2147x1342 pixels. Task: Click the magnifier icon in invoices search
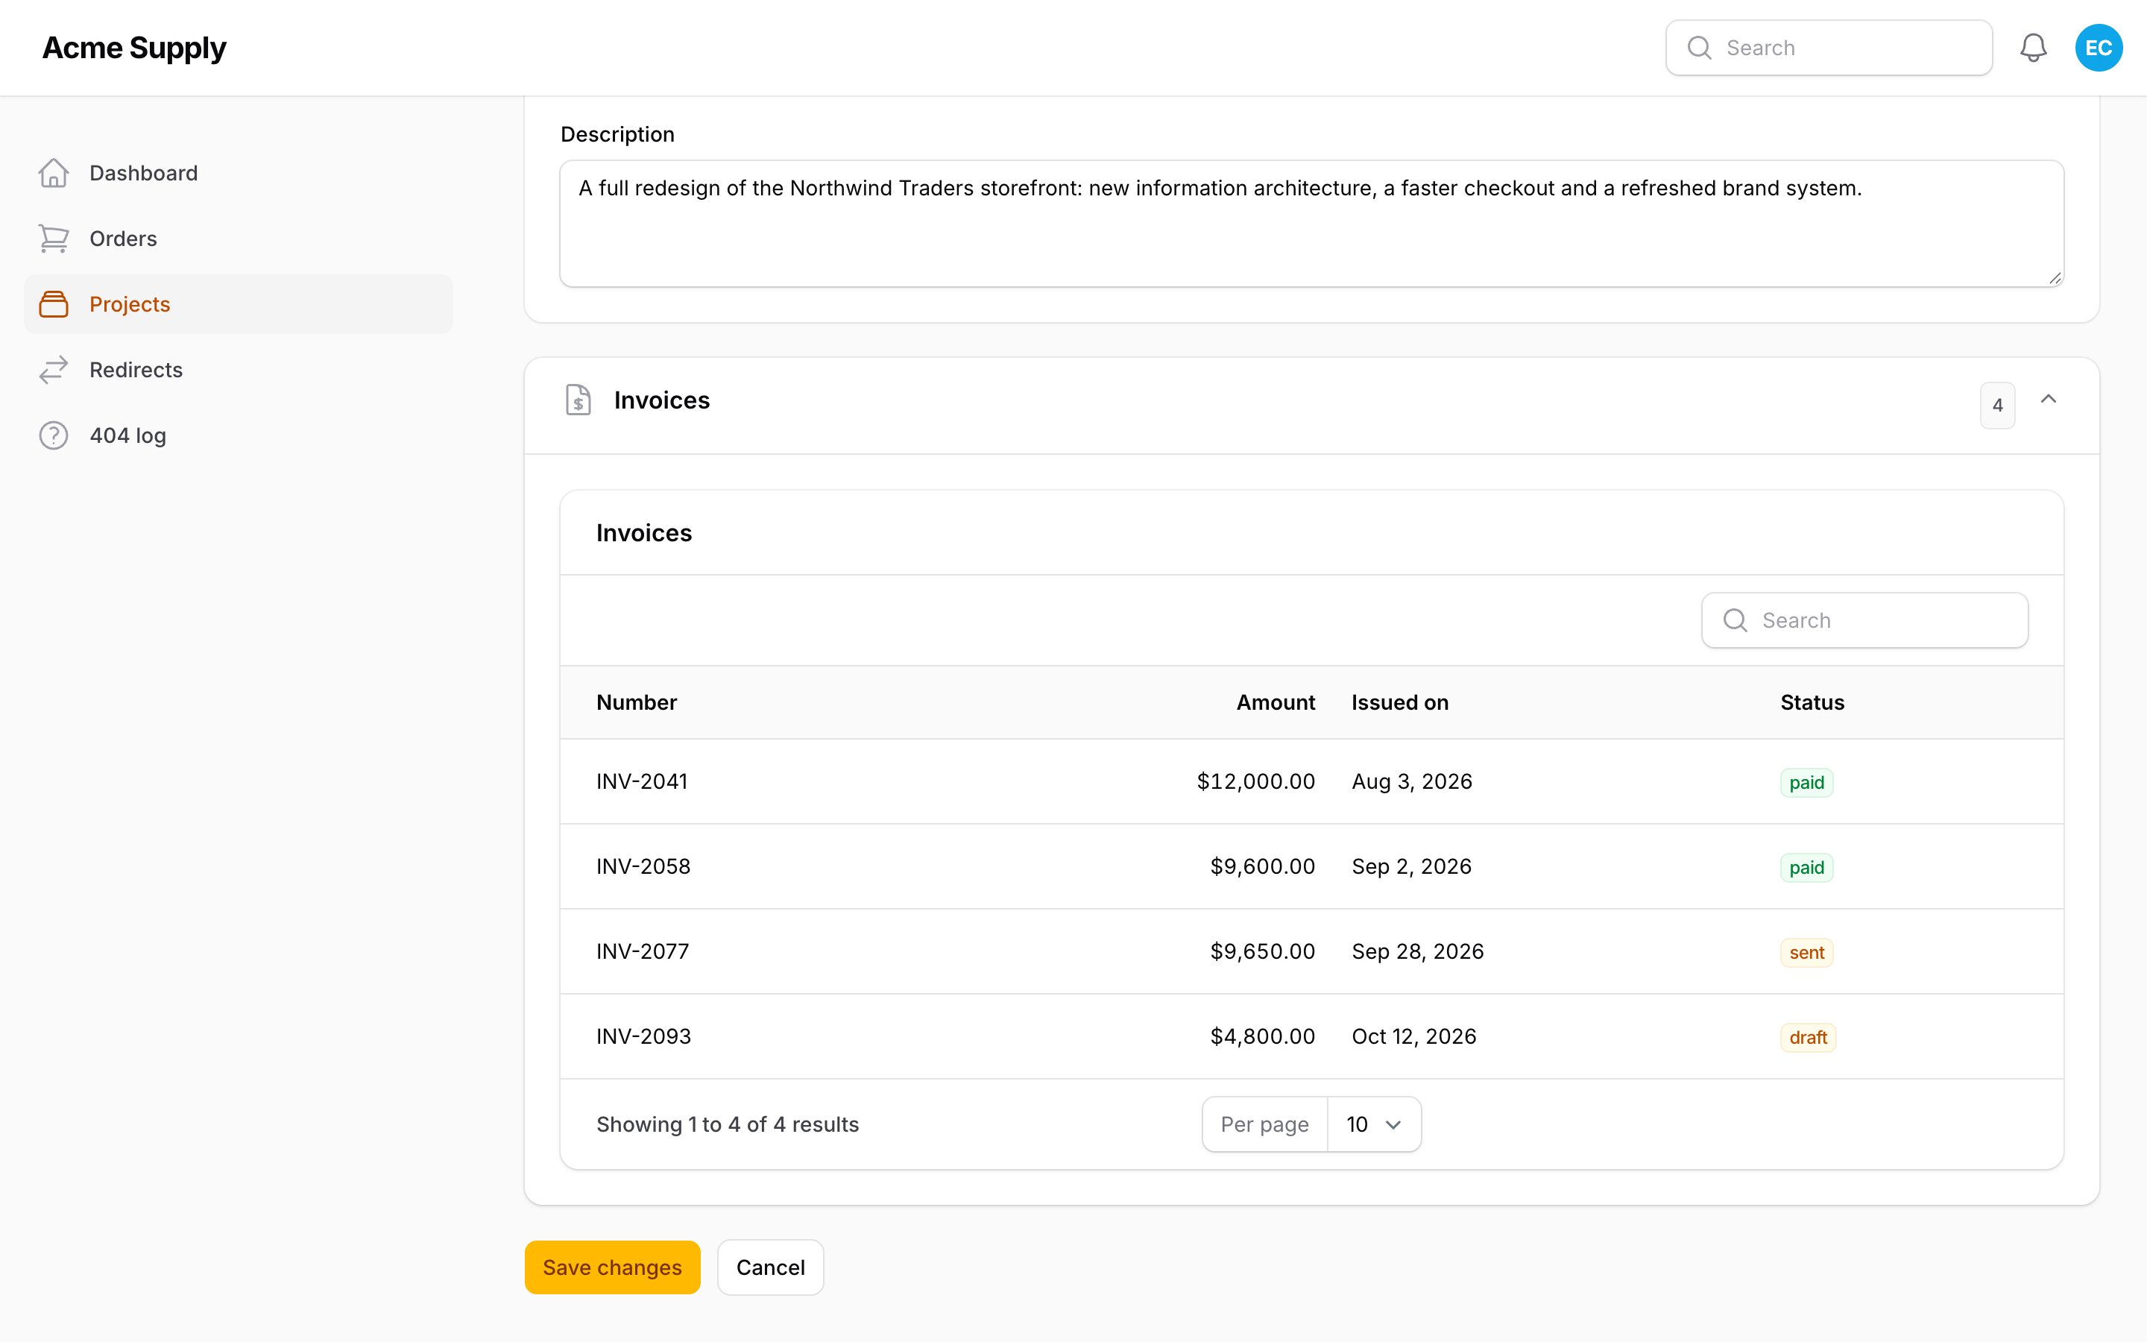1735,620
